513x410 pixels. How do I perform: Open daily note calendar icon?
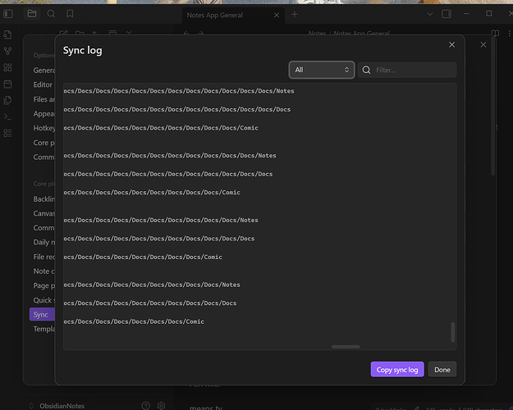click(8, 84)
